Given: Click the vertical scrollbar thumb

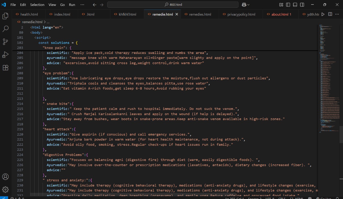Looking at the screenshot, I should point(341,135).
